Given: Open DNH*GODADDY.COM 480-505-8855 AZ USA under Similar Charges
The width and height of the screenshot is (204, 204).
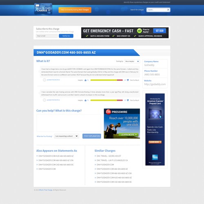Looking at the screenshot, I should (x=114, y=173).
